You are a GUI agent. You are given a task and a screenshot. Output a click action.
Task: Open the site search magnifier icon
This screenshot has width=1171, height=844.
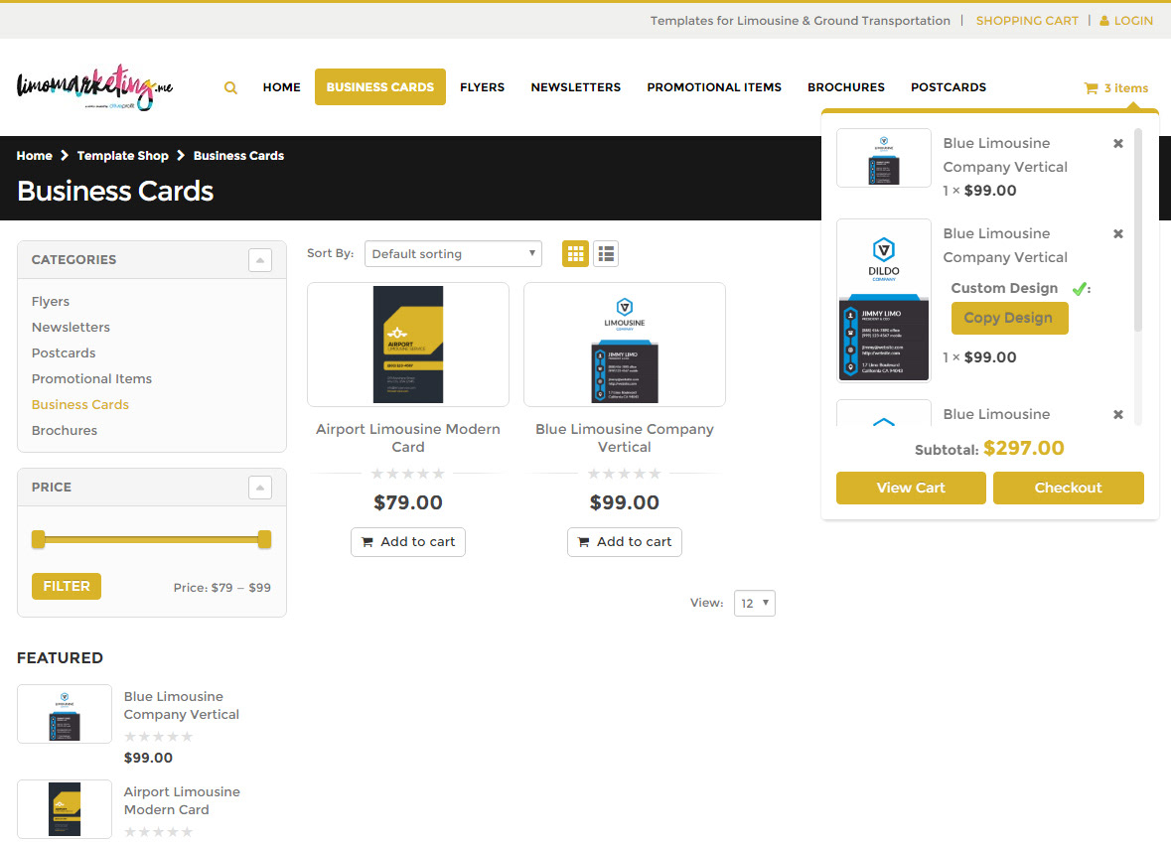pos(230,87)
